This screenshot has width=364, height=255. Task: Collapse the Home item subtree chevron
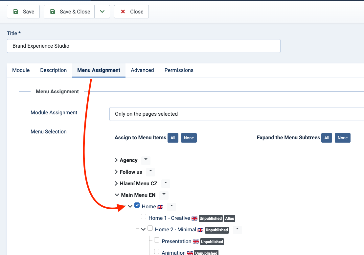(x=130, y=206)
